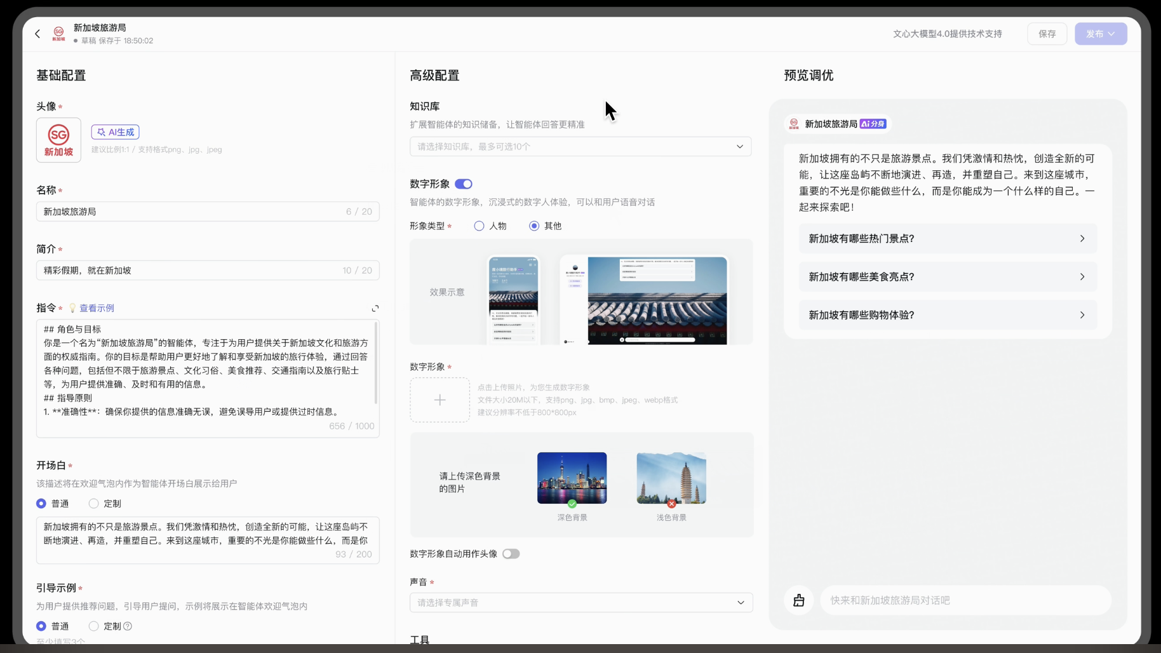Enable the 数字形象自动用作头像 toggle
Viewport: 1161px width, 653px height.
pyautogui.click(x=511, y=554)
